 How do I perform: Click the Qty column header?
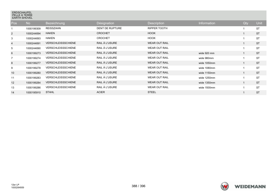245,23
